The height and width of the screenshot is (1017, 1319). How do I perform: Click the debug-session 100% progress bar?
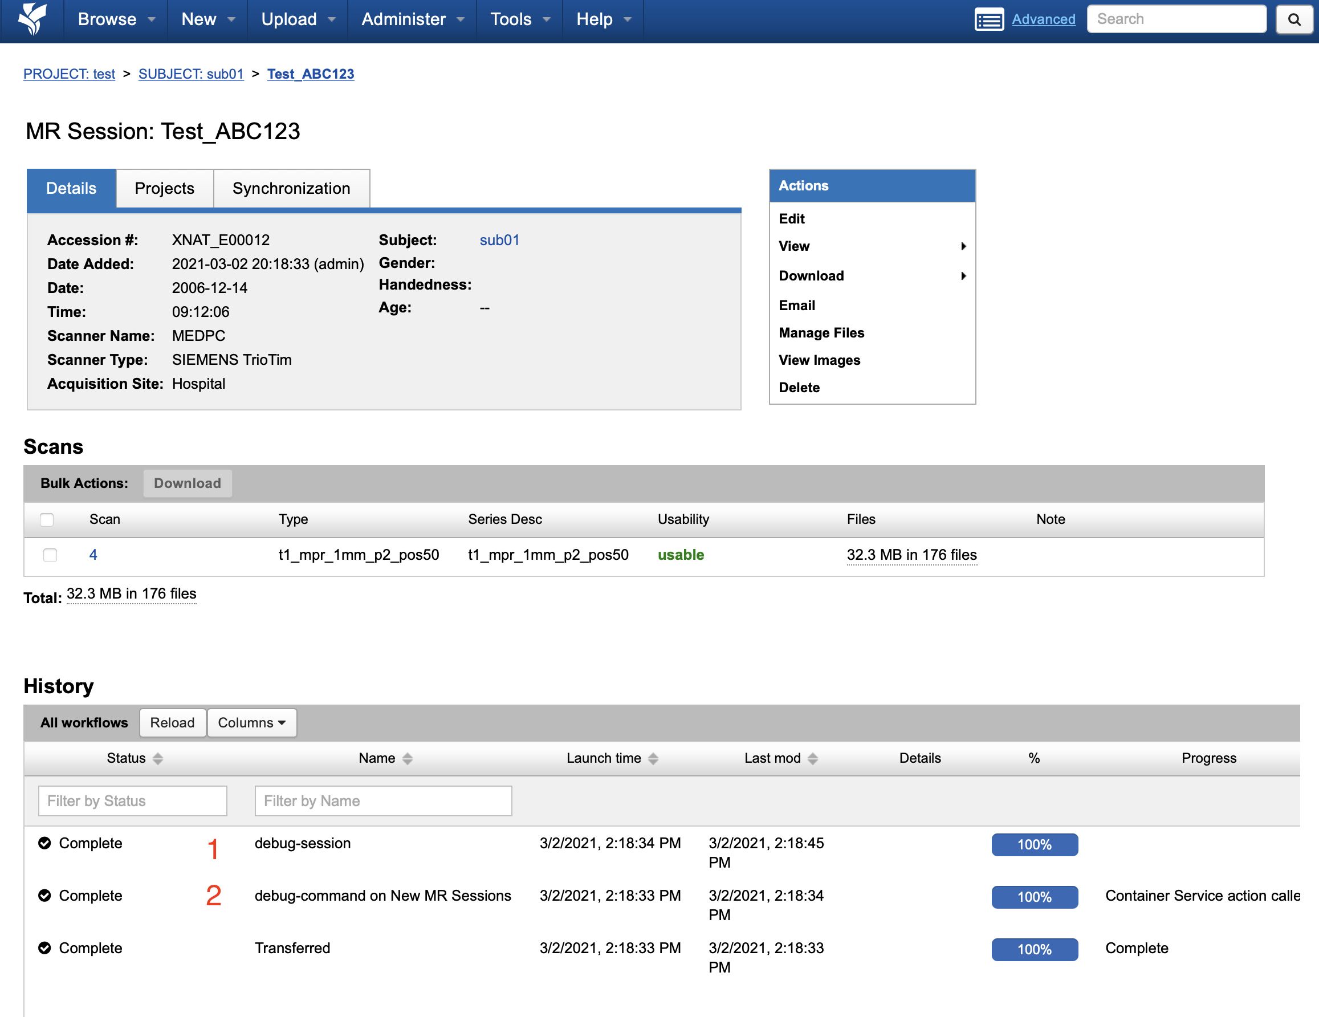click(1034, 844)
